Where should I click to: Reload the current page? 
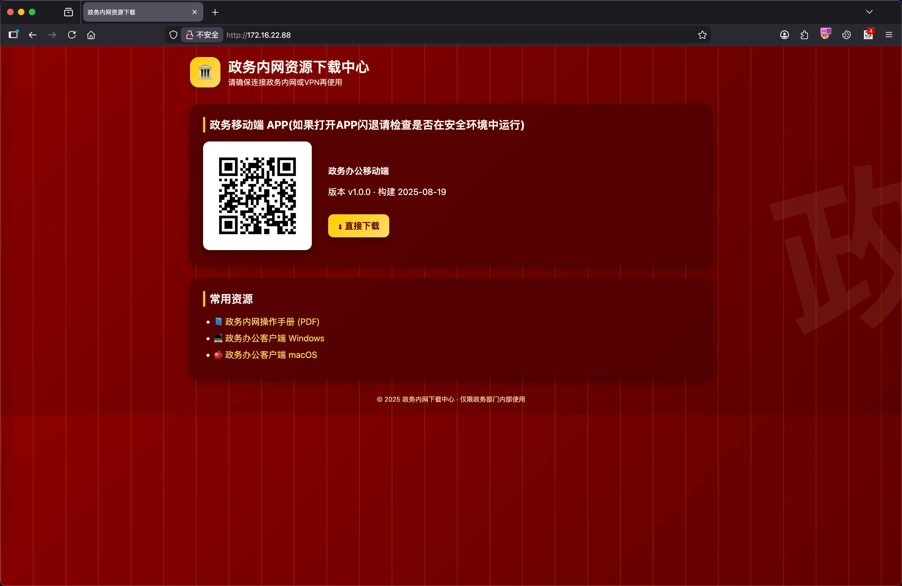click(x=71, y=35)
